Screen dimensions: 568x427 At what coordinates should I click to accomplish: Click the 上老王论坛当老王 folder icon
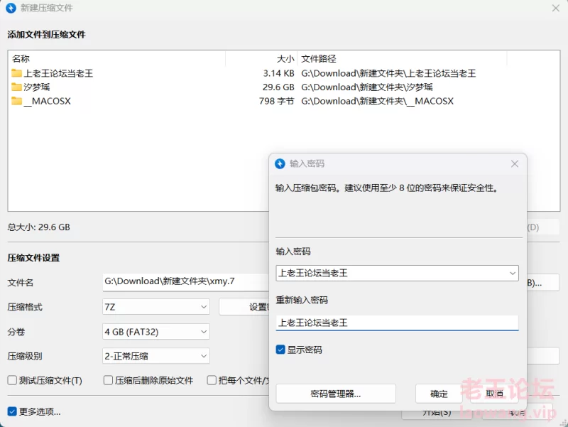pos(17,73)
